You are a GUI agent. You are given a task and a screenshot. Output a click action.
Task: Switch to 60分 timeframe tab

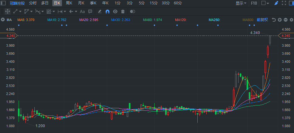(178, 3)
